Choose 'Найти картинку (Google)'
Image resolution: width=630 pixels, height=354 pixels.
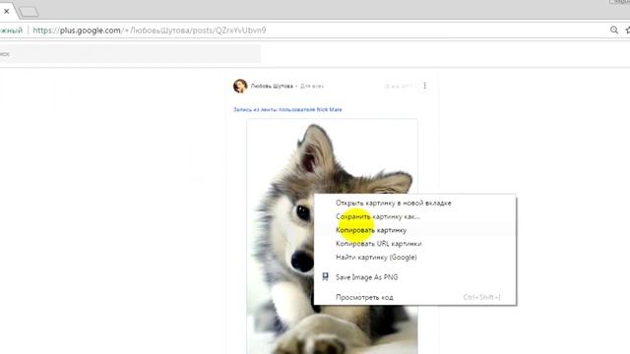point(415,258)
